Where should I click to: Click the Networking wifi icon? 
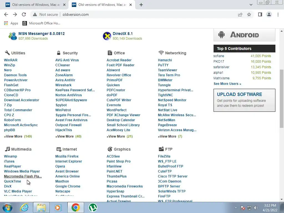point(161,53)
